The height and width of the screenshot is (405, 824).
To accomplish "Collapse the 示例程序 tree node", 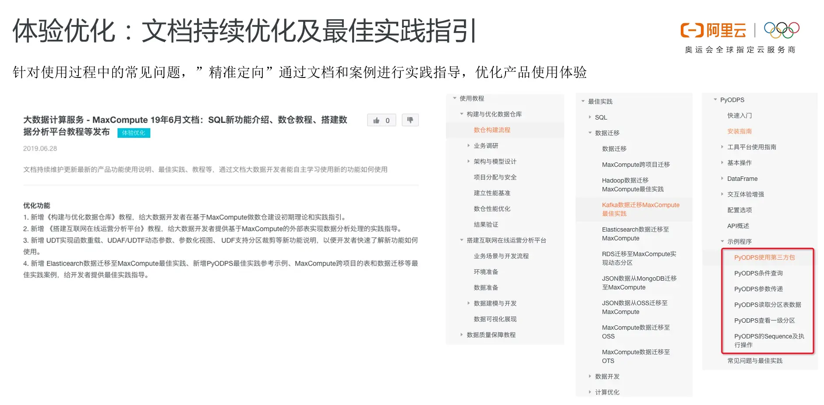I will click(722, 241).
